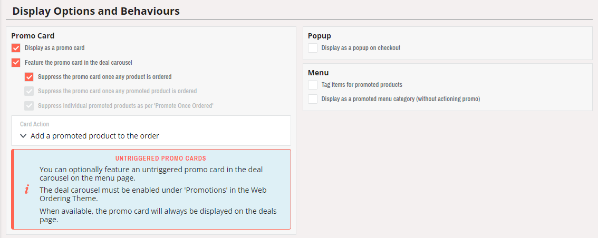Image resolution: width=598 pixels, height=238 pixels.
Task: Click the 'Display Options and Behaviours' title
Action: pos(96,11)
